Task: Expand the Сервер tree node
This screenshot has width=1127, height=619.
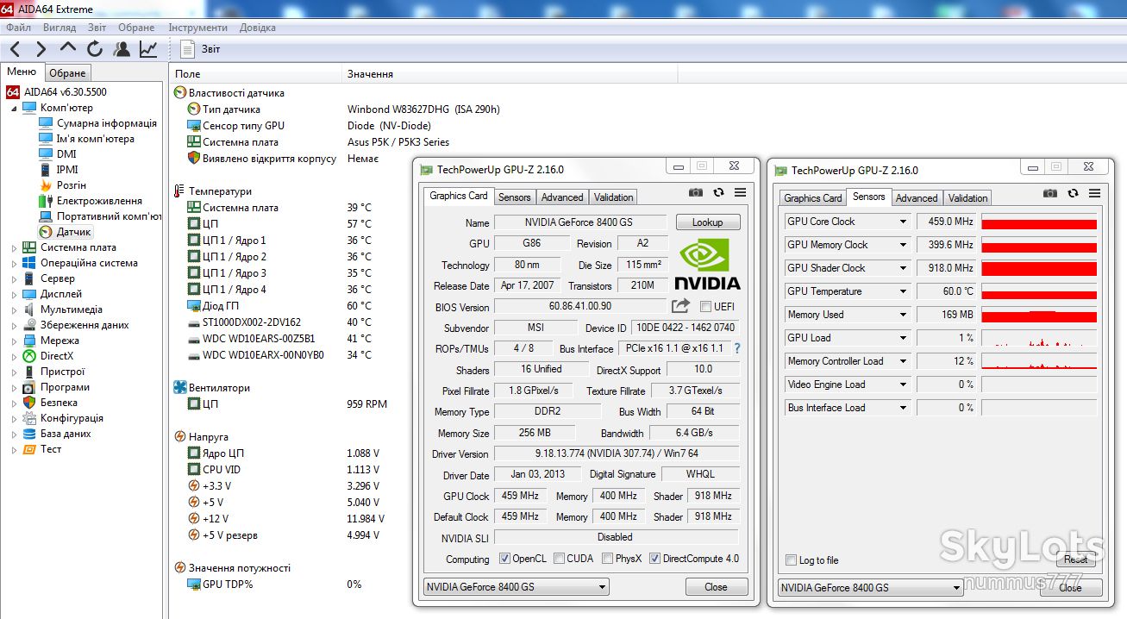Action: 14,278
